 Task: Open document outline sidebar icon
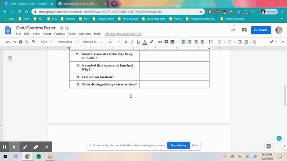coord(10,59)
